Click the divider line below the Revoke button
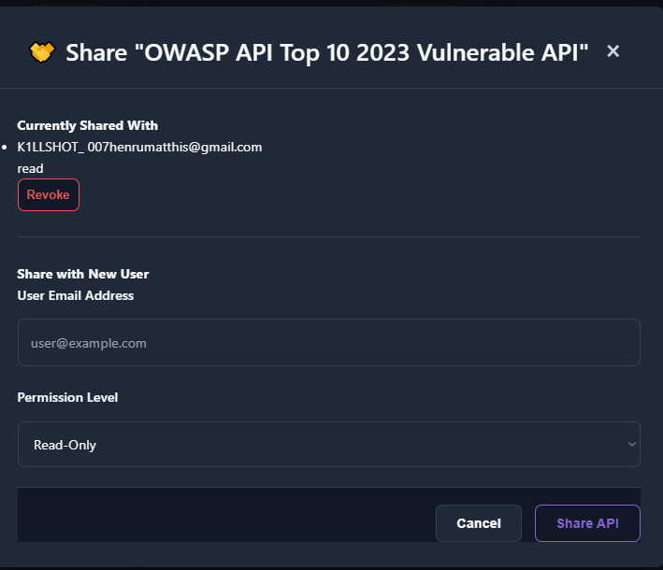The height and width of the screenshot is (570, 663). [x=328, y=237]
